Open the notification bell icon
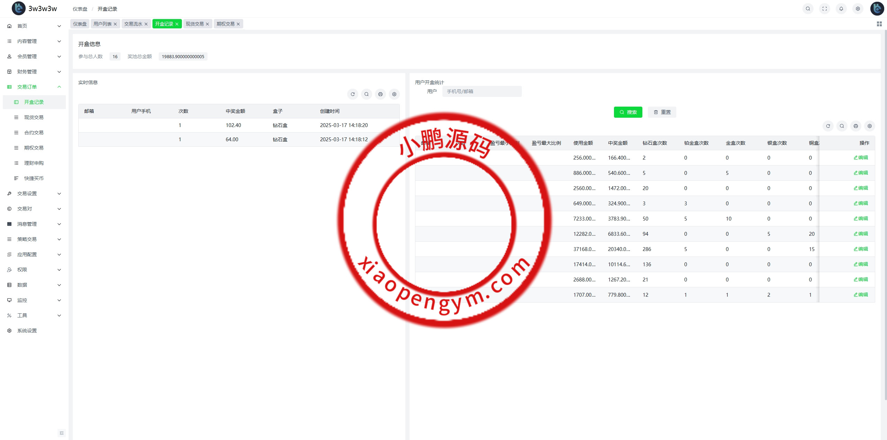The width and height of the screenshot is (887, 440). coord(841,9)
